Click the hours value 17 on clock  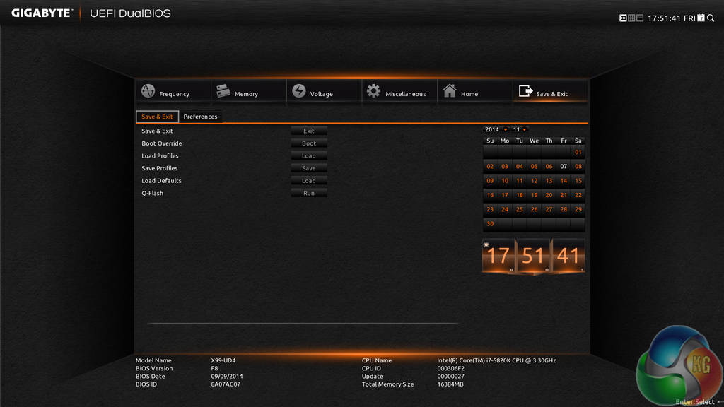(x=498, y=256)
